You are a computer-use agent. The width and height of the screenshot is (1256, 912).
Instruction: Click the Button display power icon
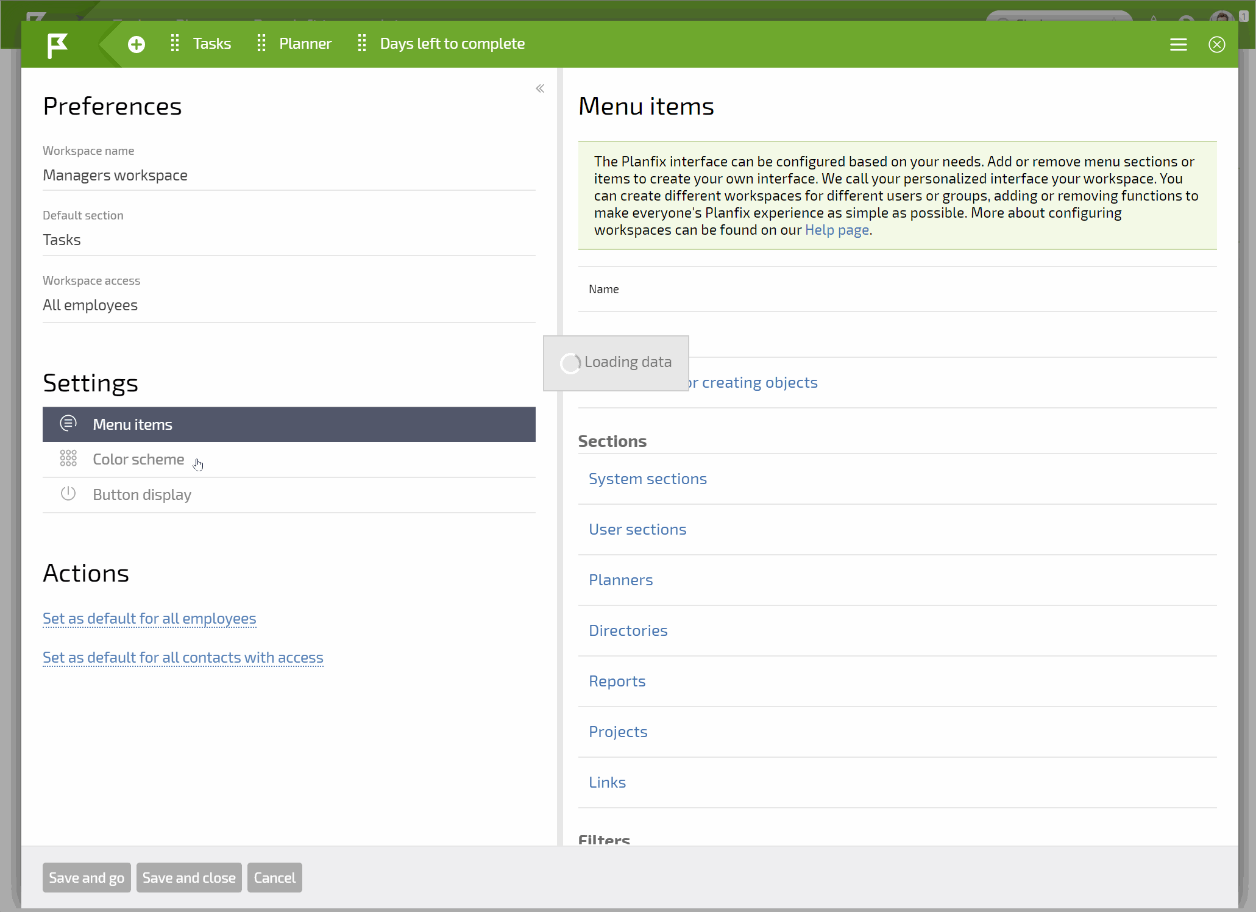(x=67, y=493)
